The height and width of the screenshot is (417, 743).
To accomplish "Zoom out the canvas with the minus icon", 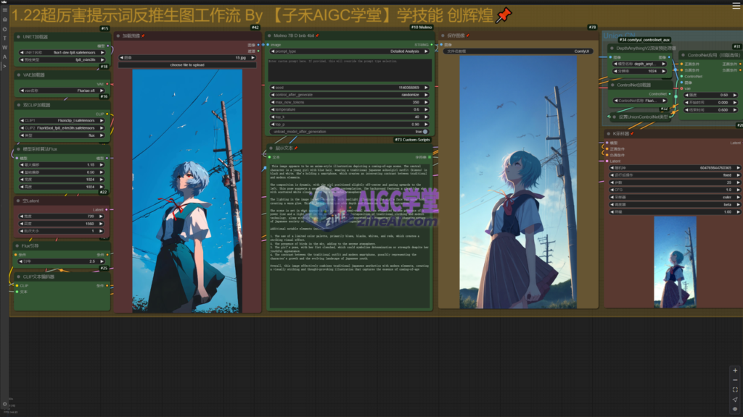I will click(x=735, y=380).
